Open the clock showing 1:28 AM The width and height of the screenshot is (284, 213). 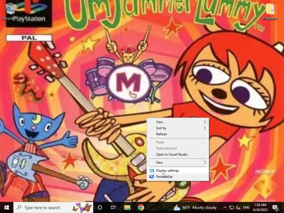pyautogui.click(x=260, y=207)
